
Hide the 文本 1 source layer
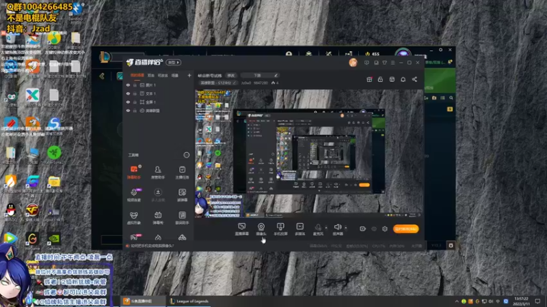click(x=128, y=93)
